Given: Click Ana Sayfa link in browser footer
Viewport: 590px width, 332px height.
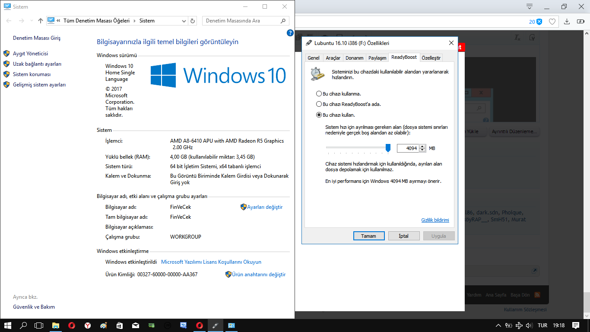Looking at the screenshot, I should [496, 295].
